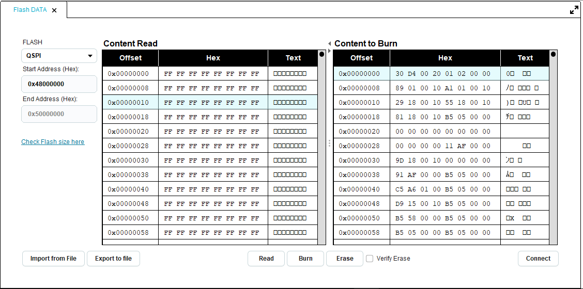Image resolution: width=583 pixels, height=289 pixels.
Task: Click the splitter right arrow
Action: click(329, 51)
